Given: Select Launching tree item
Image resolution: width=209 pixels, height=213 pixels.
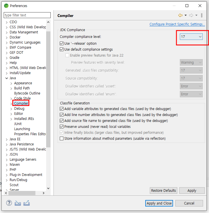Looking at the screenshot, I should (22, 129).
